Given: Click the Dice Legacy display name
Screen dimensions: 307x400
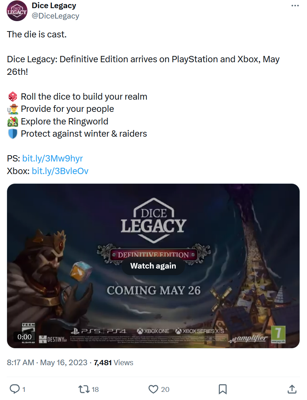Looking at the screenshot, I should (54, 5).
